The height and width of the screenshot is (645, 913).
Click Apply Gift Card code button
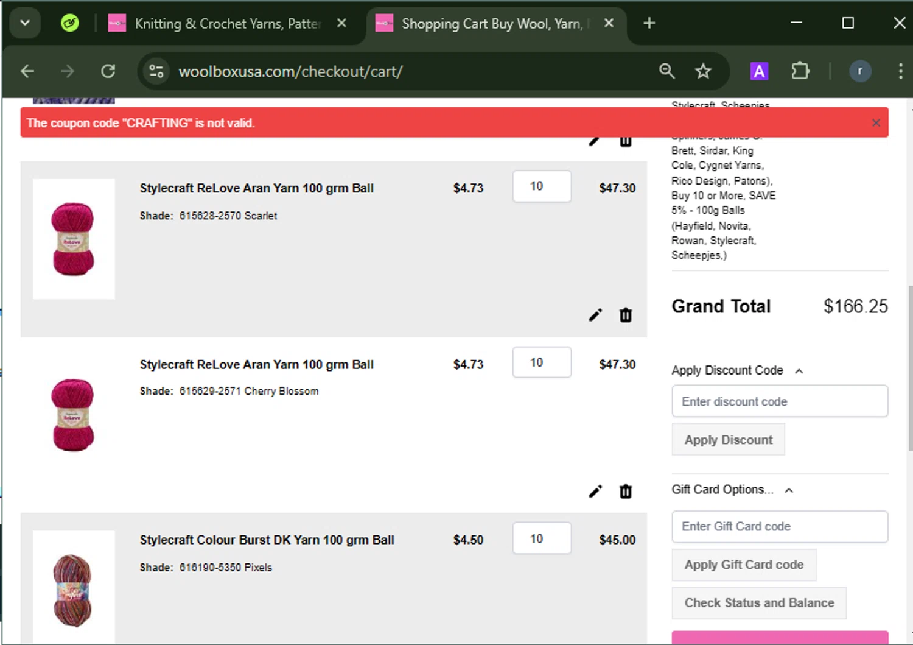[744, 565]
